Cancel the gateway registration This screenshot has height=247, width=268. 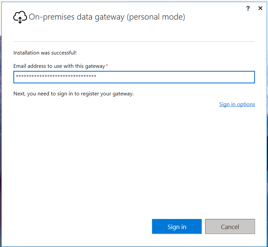coord(230,227)
